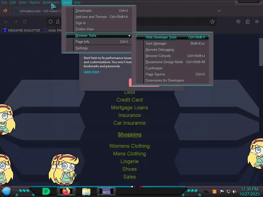Launch the green notes taskbar app
The height and width of the screenshot is (197, 263).
point(46,191)
